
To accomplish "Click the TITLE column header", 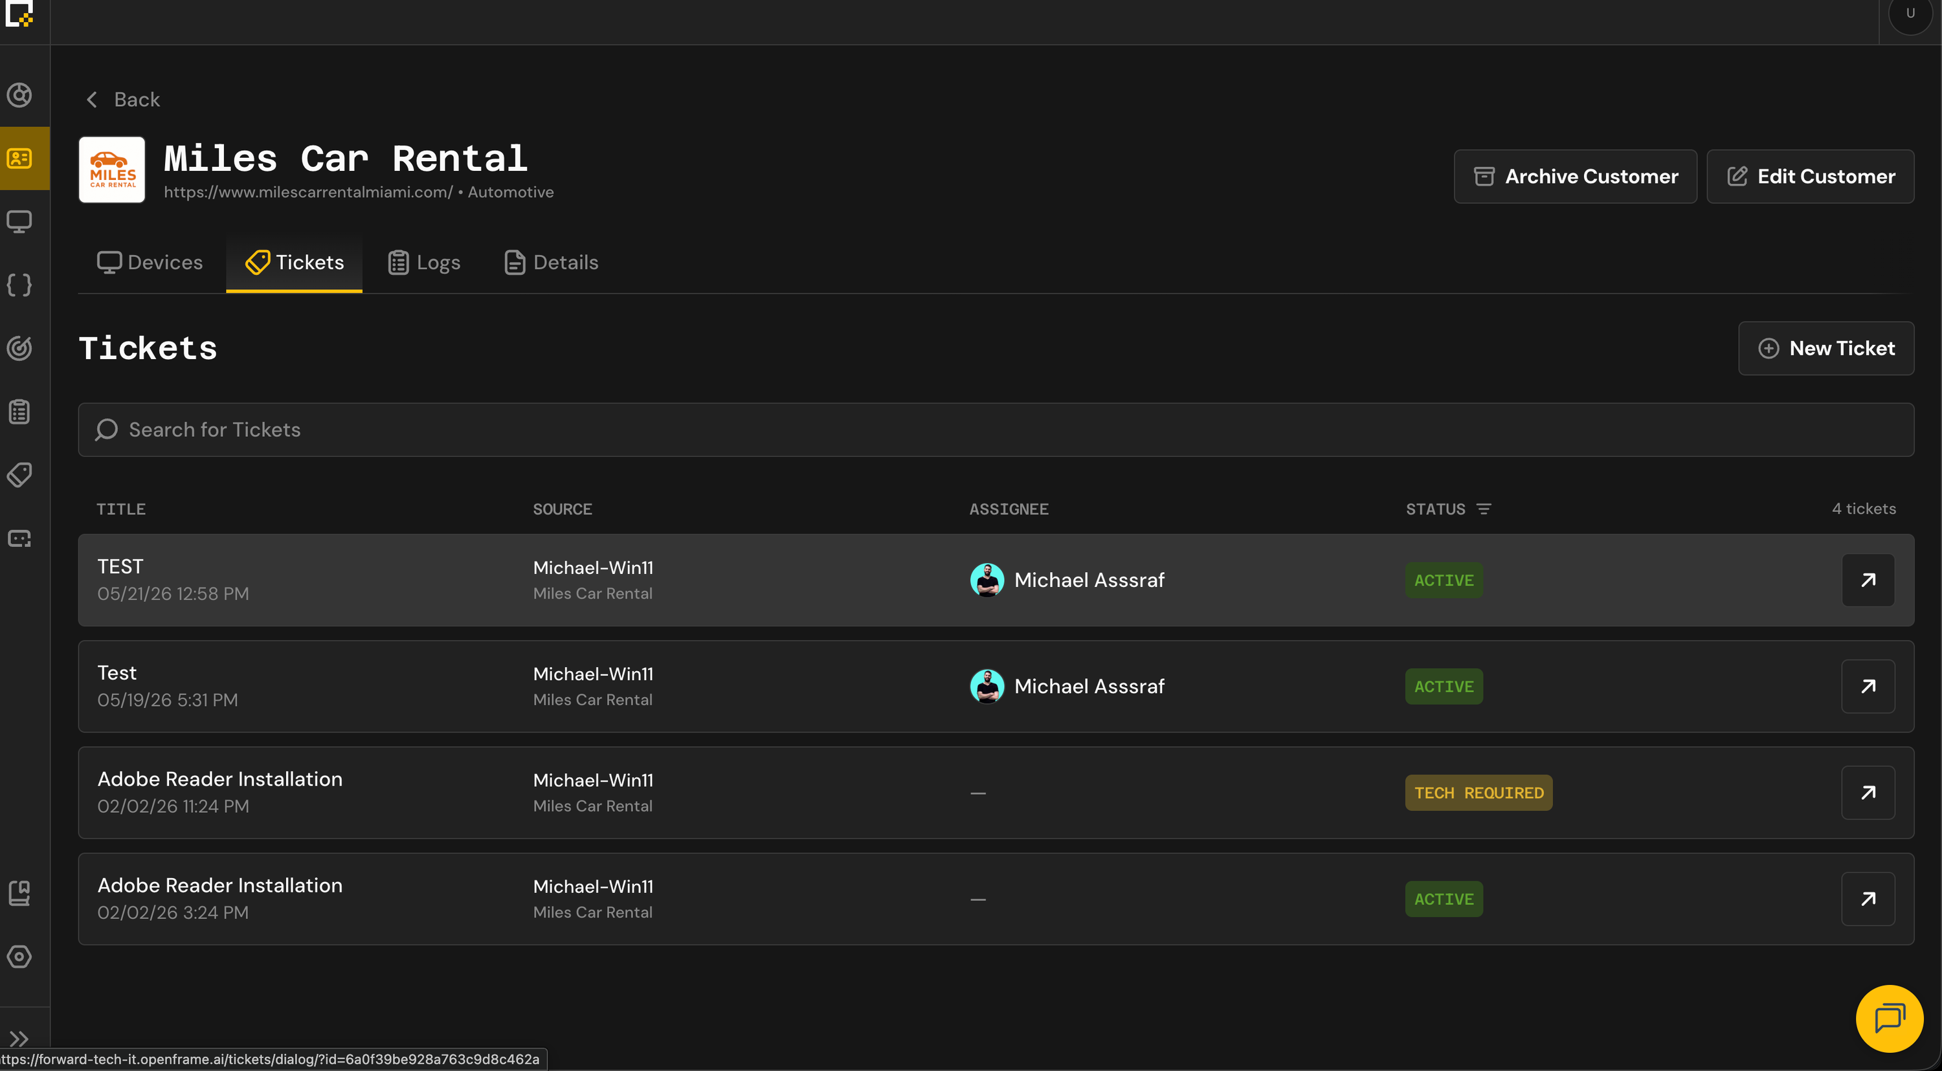I will click(122, 509).
